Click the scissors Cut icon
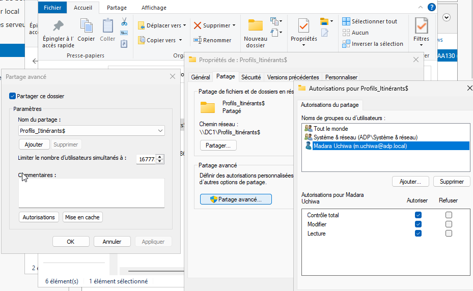 [x=124, y=21]
